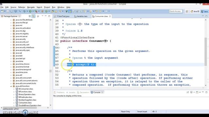Open the File menu
This screenshot has width=209, height=117.
click(x=2, y=7)
